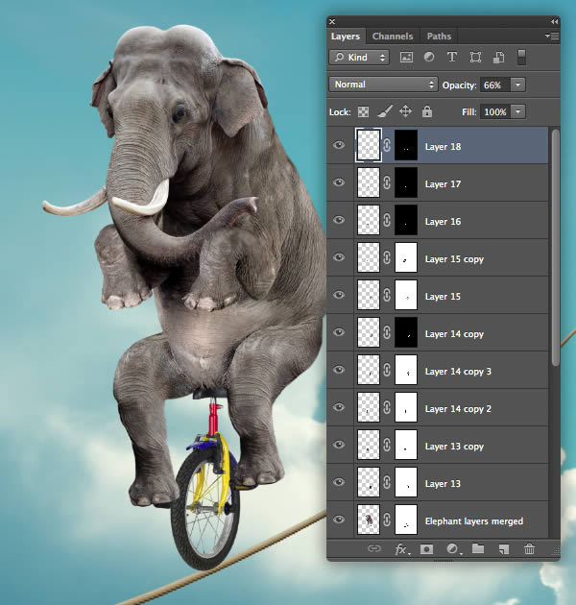This screenshot has width=576, height=605.
Task: Open the layer style fx menu
Action: 402,549
